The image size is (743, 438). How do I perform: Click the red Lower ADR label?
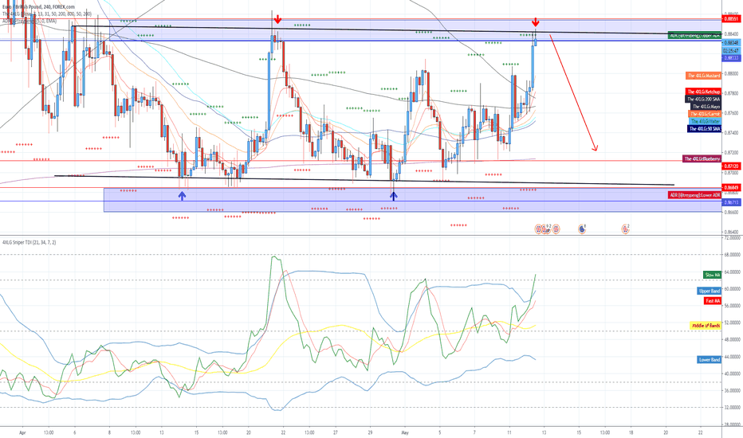pyautogui.click(x=694, y=195)
